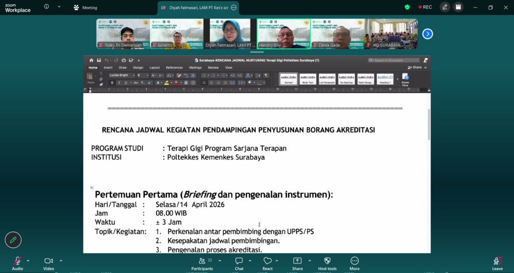
Task: Click the Decrease Indent icon
Action: (x=233, y=75)
